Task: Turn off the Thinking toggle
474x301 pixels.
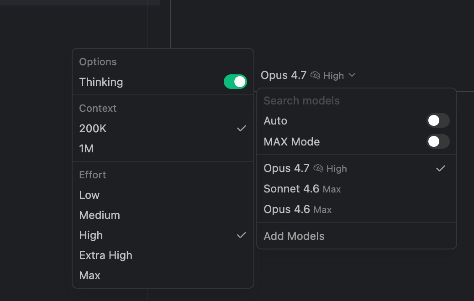Action: click(x=235, y=82)
